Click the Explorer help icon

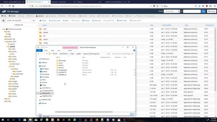pyautogui.click(x=134, y=50)
